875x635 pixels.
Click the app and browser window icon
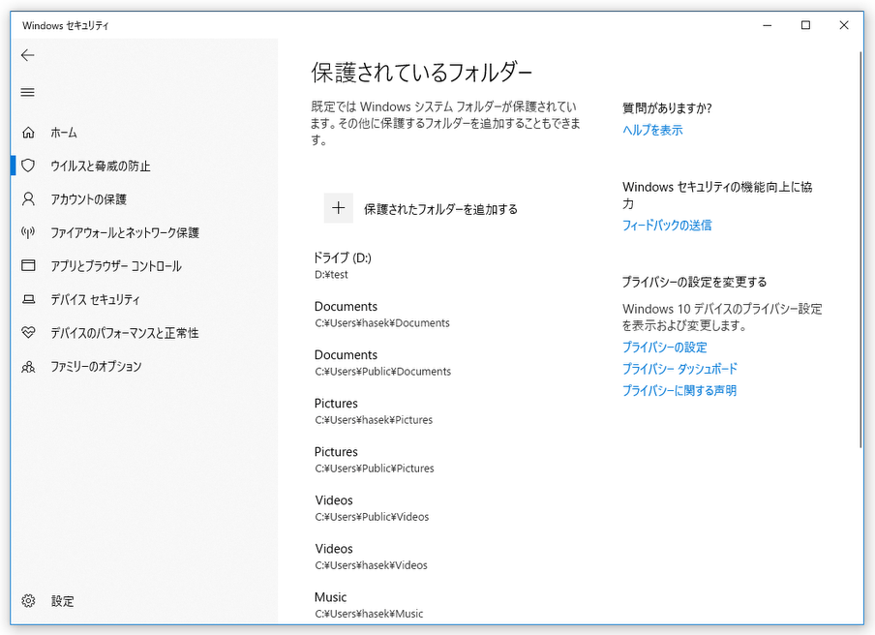tap(28, 265)
